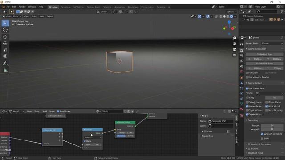Click the Standalone Start button

pyautogui.click(x=265, y=64)
